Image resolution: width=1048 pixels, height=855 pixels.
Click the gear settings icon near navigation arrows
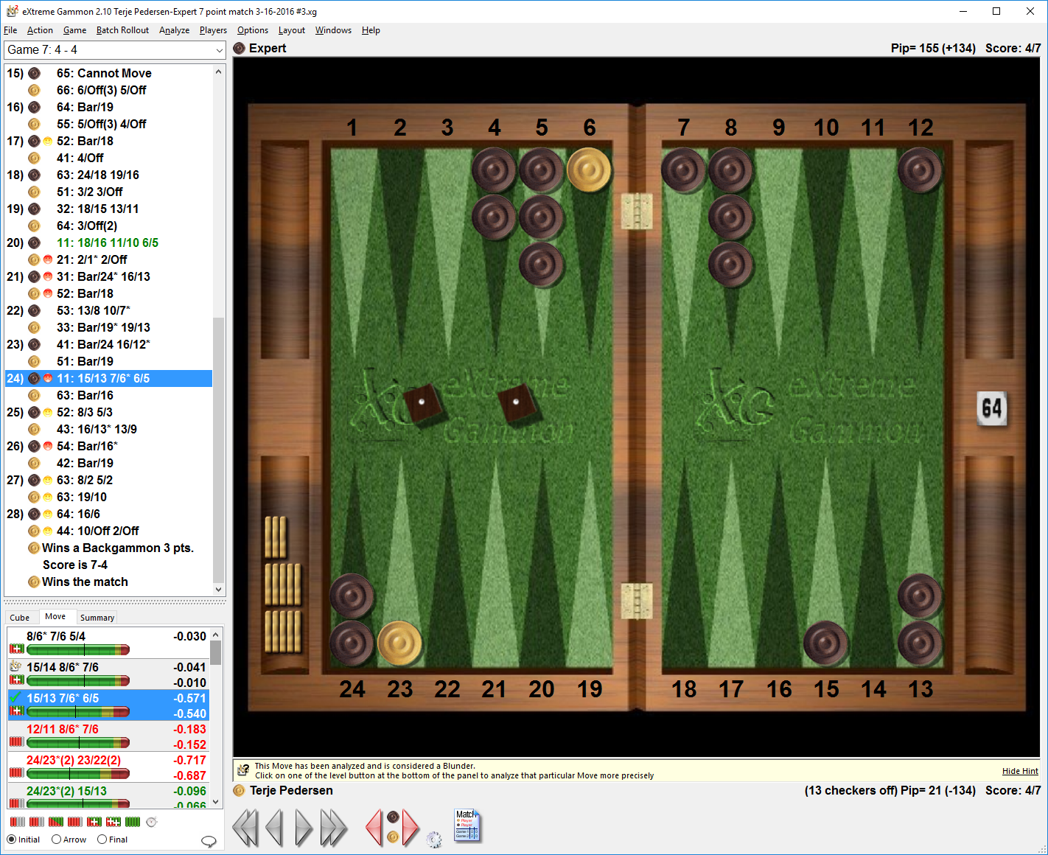[x=434, y=839]
